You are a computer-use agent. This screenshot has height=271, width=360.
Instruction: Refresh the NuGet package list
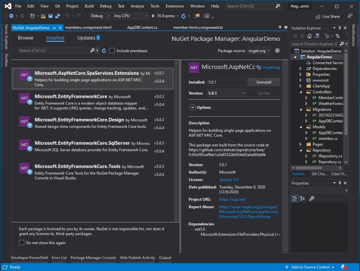tap(104, 51)
